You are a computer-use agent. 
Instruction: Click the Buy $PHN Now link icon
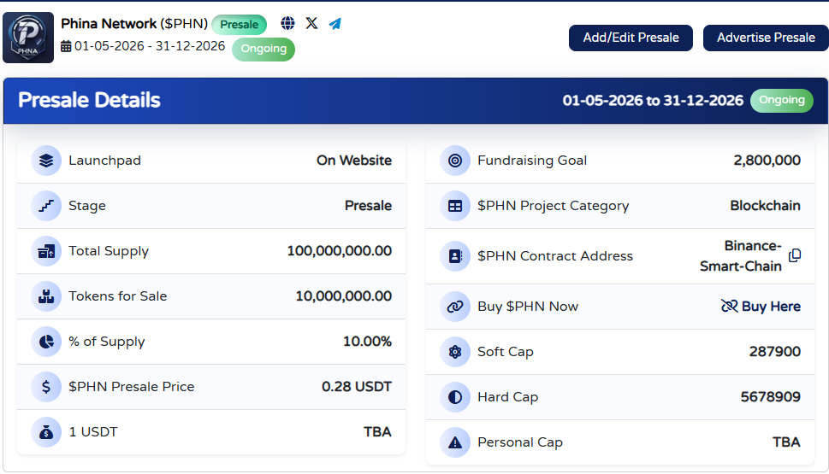click(x=454, y=307)
